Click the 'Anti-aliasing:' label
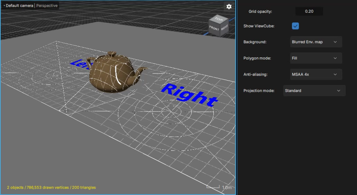 255,74
